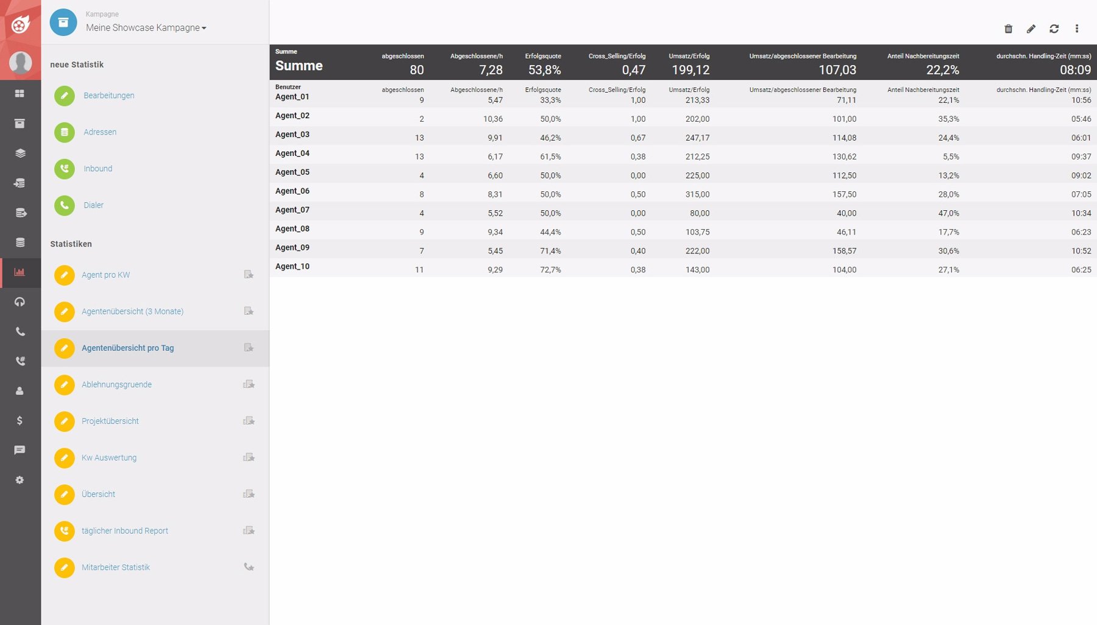Create new Adressen statistic
The width and height of the screenshot is (1097, 625).
click(x=100, y=132)
